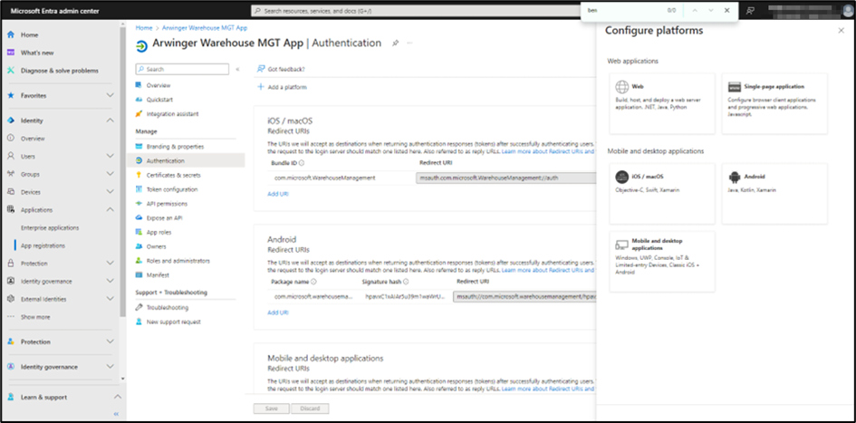Expand the Users menu chevron
This screenshot has height=423, width=856.
point(111,157)
